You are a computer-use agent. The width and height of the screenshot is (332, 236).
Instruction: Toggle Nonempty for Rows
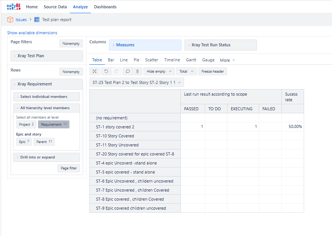pyautogui.click(x=71, y=72)
